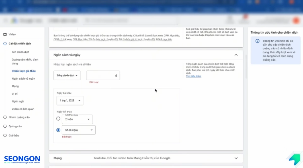Viewport: 303px width, 168px height.
Task: Click the page vertical scrollbar
Action: coord(246,67)
